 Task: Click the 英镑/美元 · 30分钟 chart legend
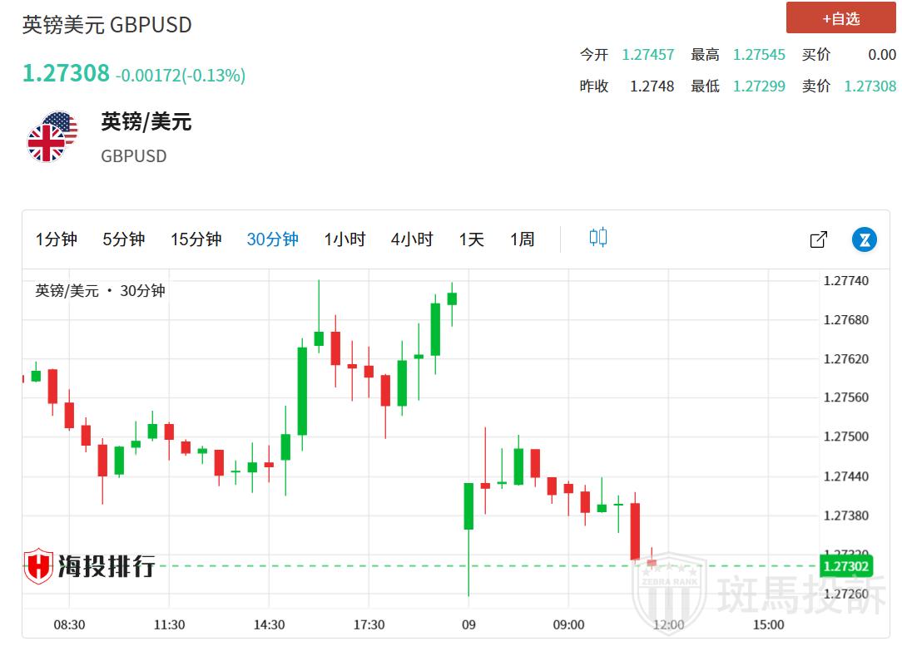point(100,291)
